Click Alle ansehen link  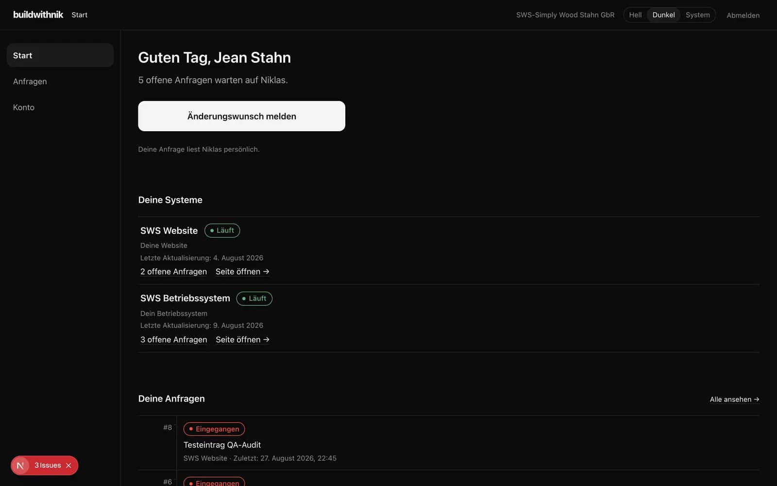click(734, 399)
